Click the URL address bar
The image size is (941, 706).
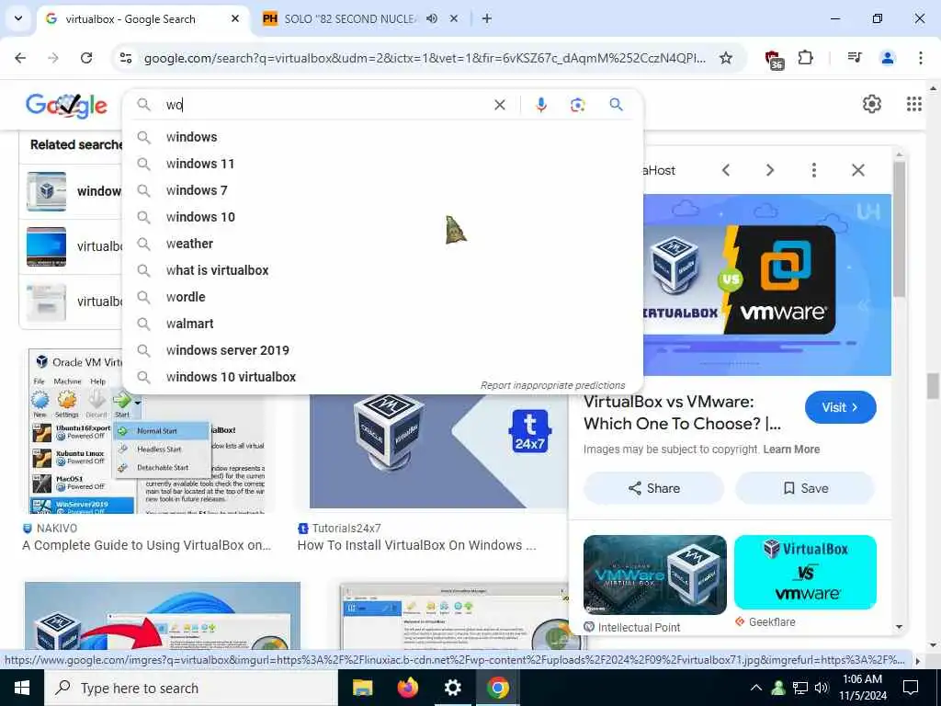pos(425,58)
